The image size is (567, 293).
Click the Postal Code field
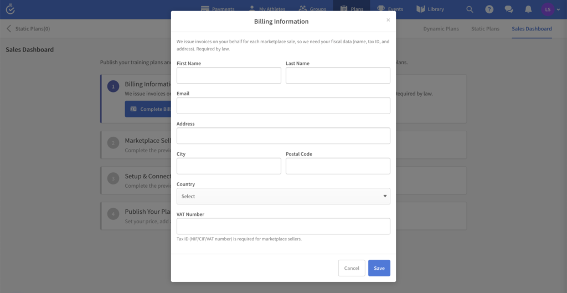(338, 166)
